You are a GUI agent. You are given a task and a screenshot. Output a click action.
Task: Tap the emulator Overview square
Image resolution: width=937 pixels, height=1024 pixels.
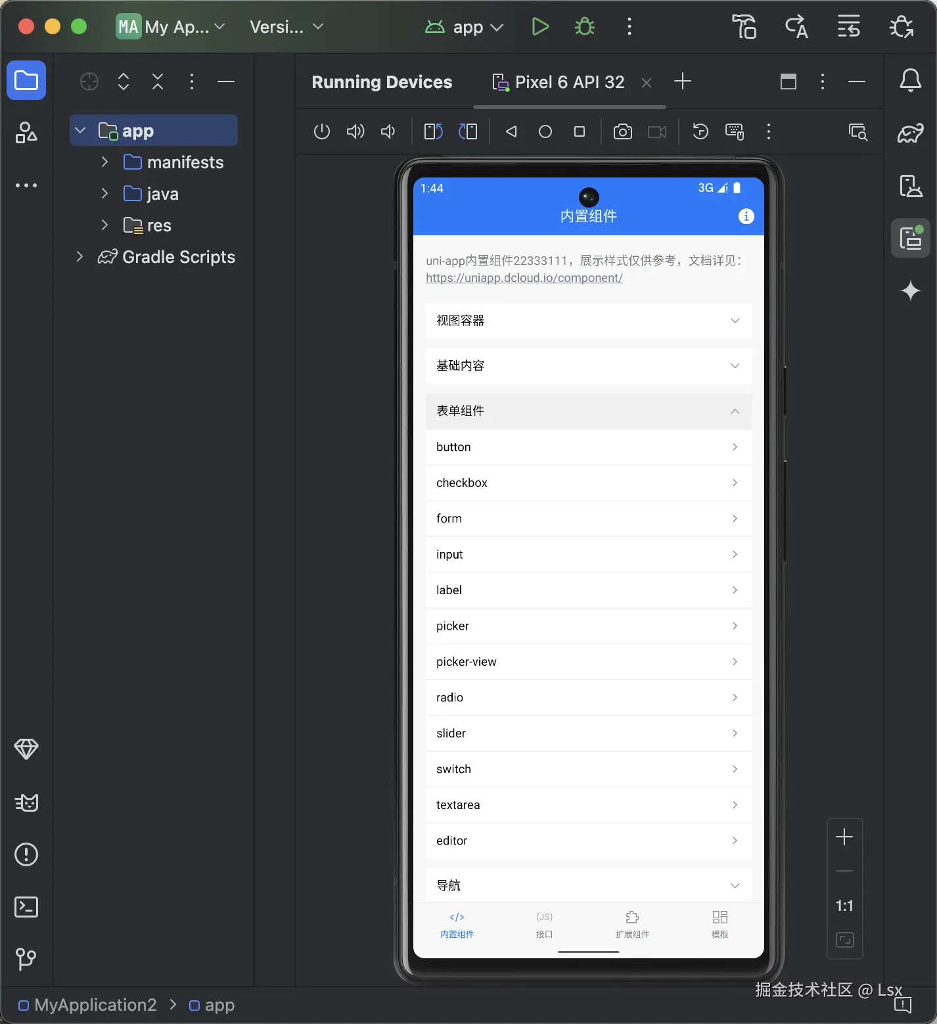click(x=580, y=131)
